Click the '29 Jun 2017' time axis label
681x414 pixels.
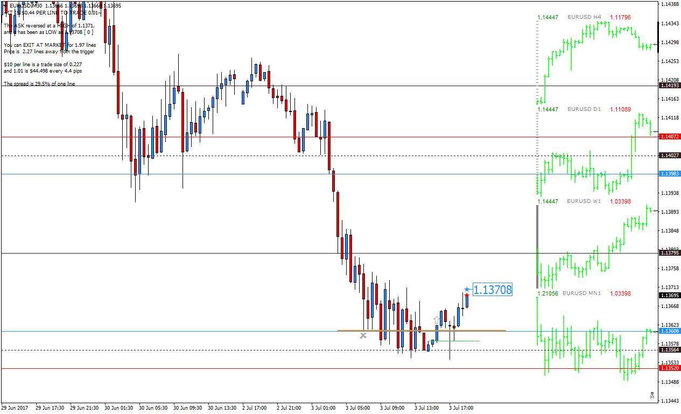(x=15, y=408)
